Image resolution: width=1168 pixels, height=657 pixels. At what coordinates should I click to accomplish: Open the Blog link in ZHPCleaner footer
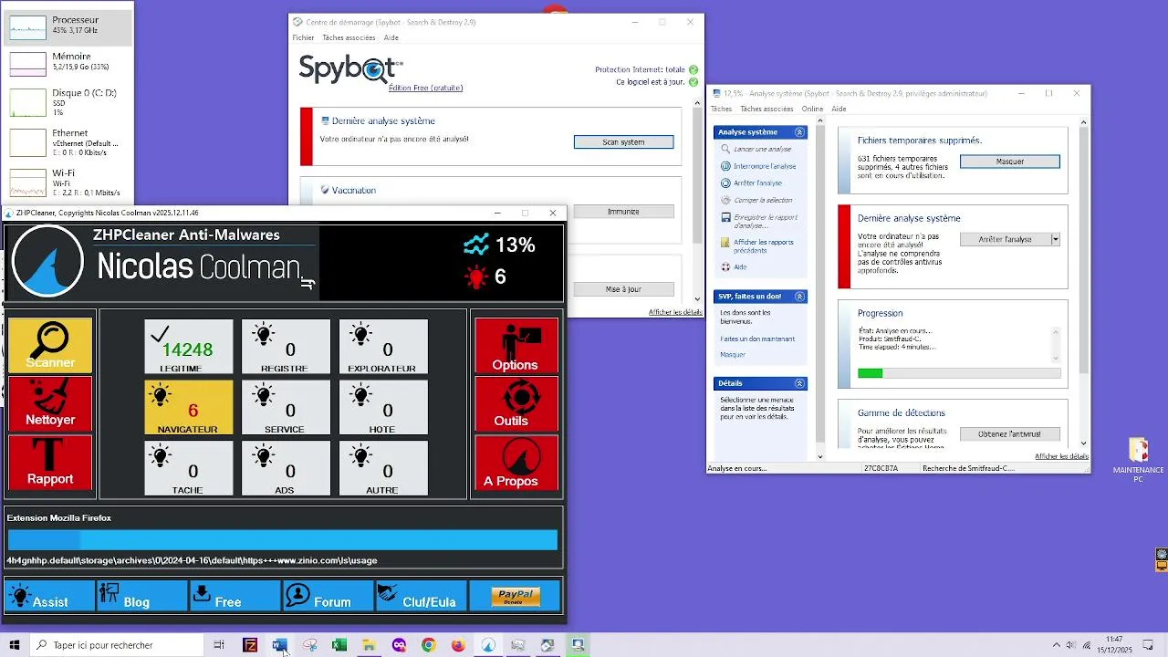coord(142,596)
